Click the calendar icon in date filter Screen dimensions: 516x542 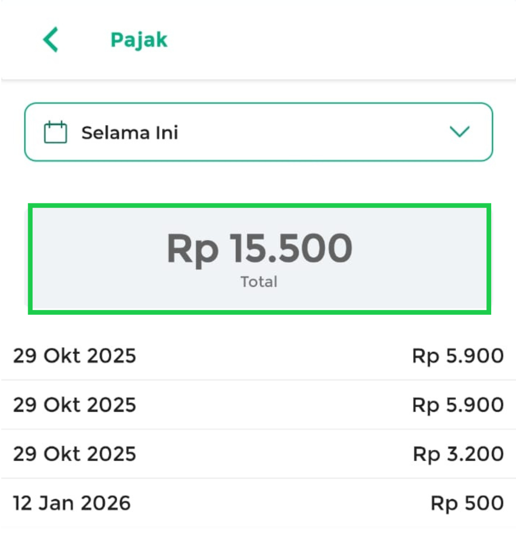pos(55,132)
